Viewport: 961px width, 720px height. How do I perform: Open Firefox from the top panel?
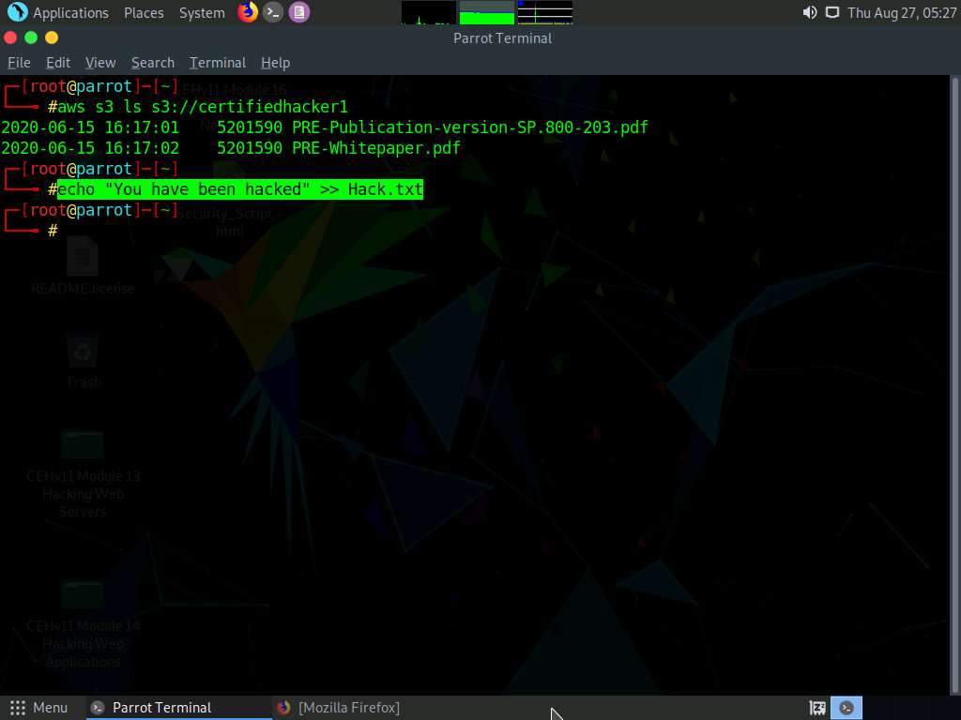pos(247,12)
